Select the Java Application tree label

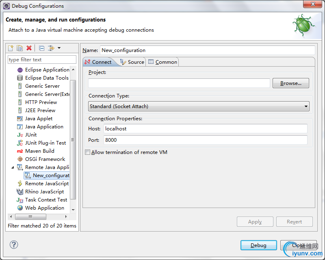click(x=44, y=127)
